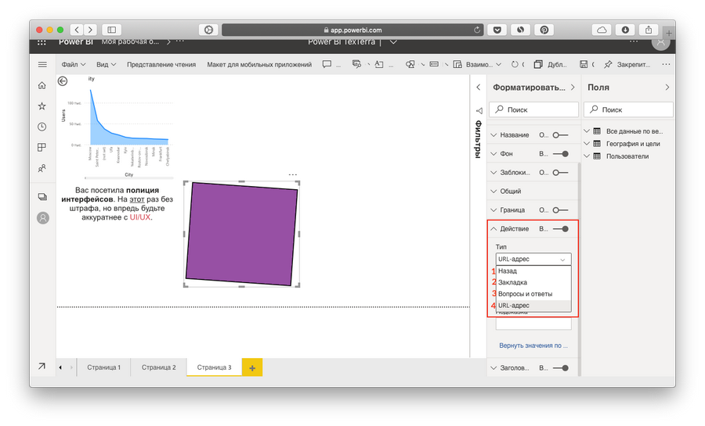The image size is (705, 426).
Task: Open Favorites star in left sidebar
Action: click(x=42, y=106)
